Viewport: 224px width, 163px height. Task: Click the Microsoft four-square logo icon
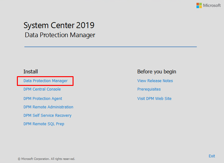click(199, 5)
